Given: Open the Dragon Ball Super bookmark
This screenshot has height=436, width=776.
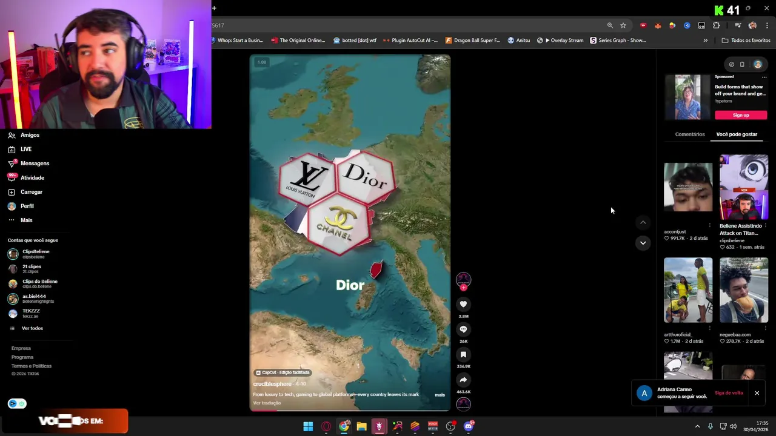Looking at the screenshot, I should coord(473,41).
